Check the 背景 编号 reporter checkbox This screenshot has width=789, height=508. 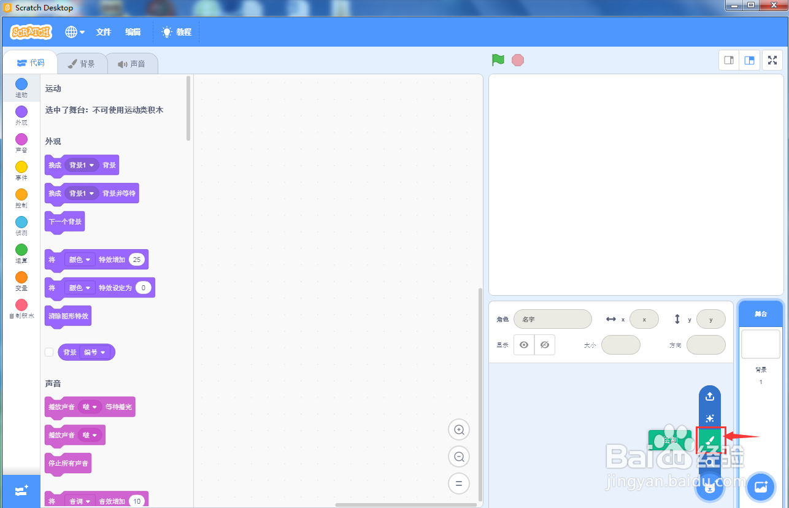click(49, 352)
